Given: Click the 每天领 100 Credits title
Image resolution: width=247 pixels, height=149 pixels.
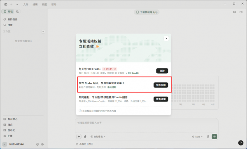Looking at the screenshot, I should point(90,69).
